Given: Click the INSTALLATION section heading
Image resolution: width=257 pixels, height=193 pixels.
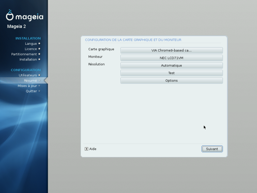Looking at the screenshot, I should coord(28,38).
